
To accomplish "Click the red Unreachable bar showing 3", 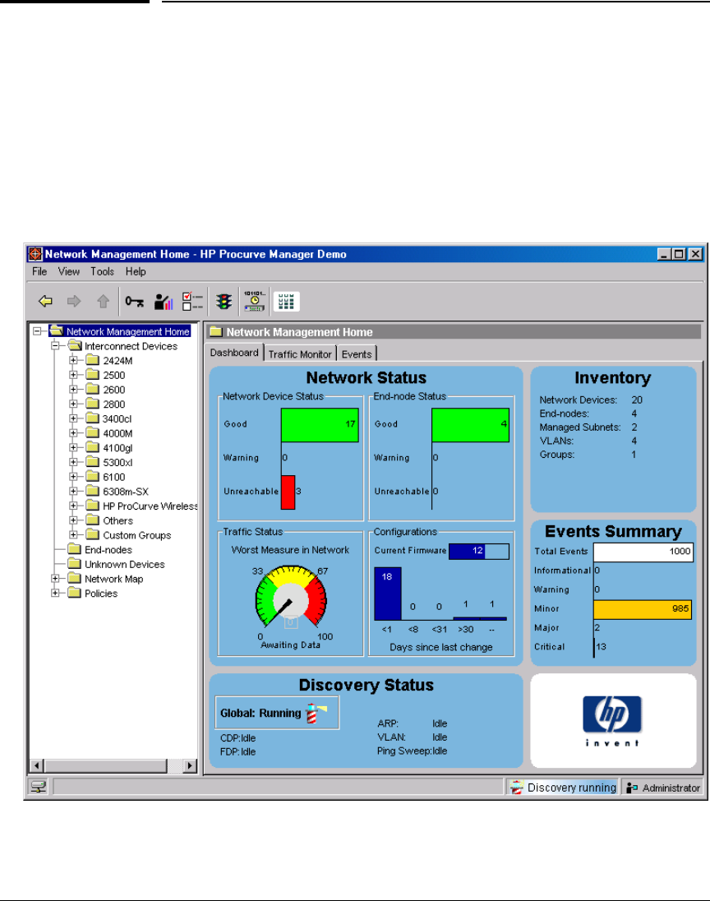I will coord(288,492).
